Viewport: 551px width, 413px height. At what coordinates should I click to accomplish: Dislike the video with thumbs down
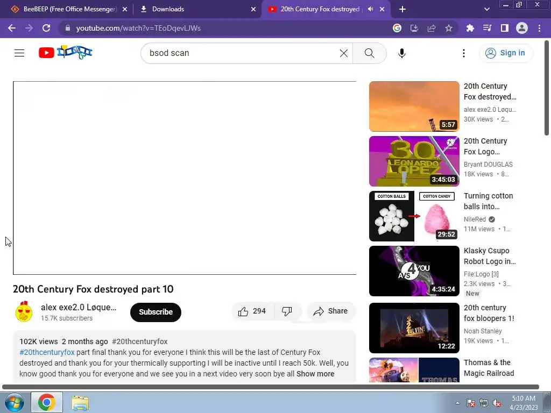click(x=287, y=311)
